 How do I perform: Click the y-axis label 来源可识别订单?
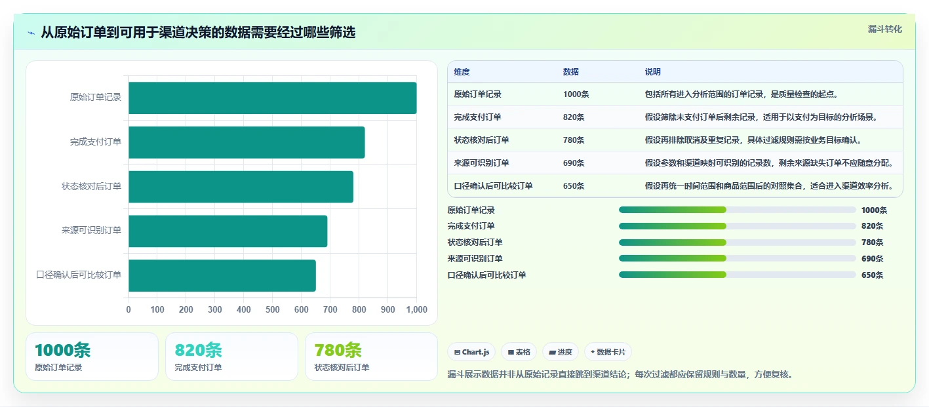[x=92, y=231]
